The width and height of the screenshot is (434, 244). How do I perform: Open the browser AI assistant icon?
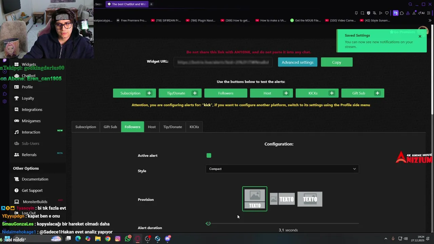tap(421, 13)
